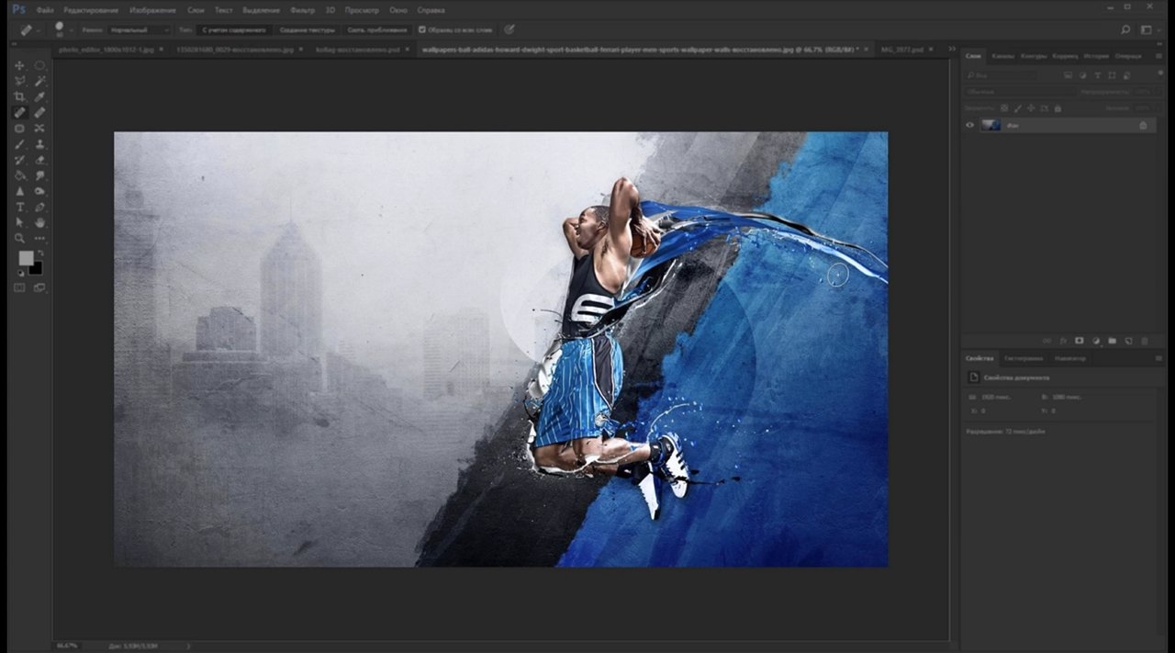Toggle the Образцы со всех слоев checkbox
This screenshot has height=653, width=1175.
pos(421,29)
